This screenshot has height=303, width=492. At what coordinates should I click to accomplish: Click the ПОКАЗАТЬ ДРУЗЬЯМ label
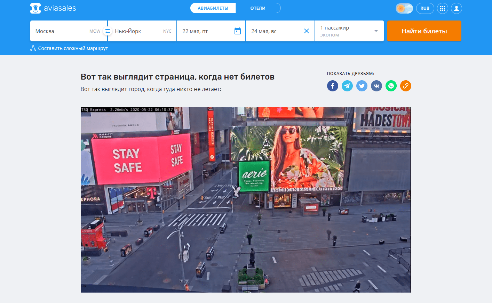pos(350,74)
